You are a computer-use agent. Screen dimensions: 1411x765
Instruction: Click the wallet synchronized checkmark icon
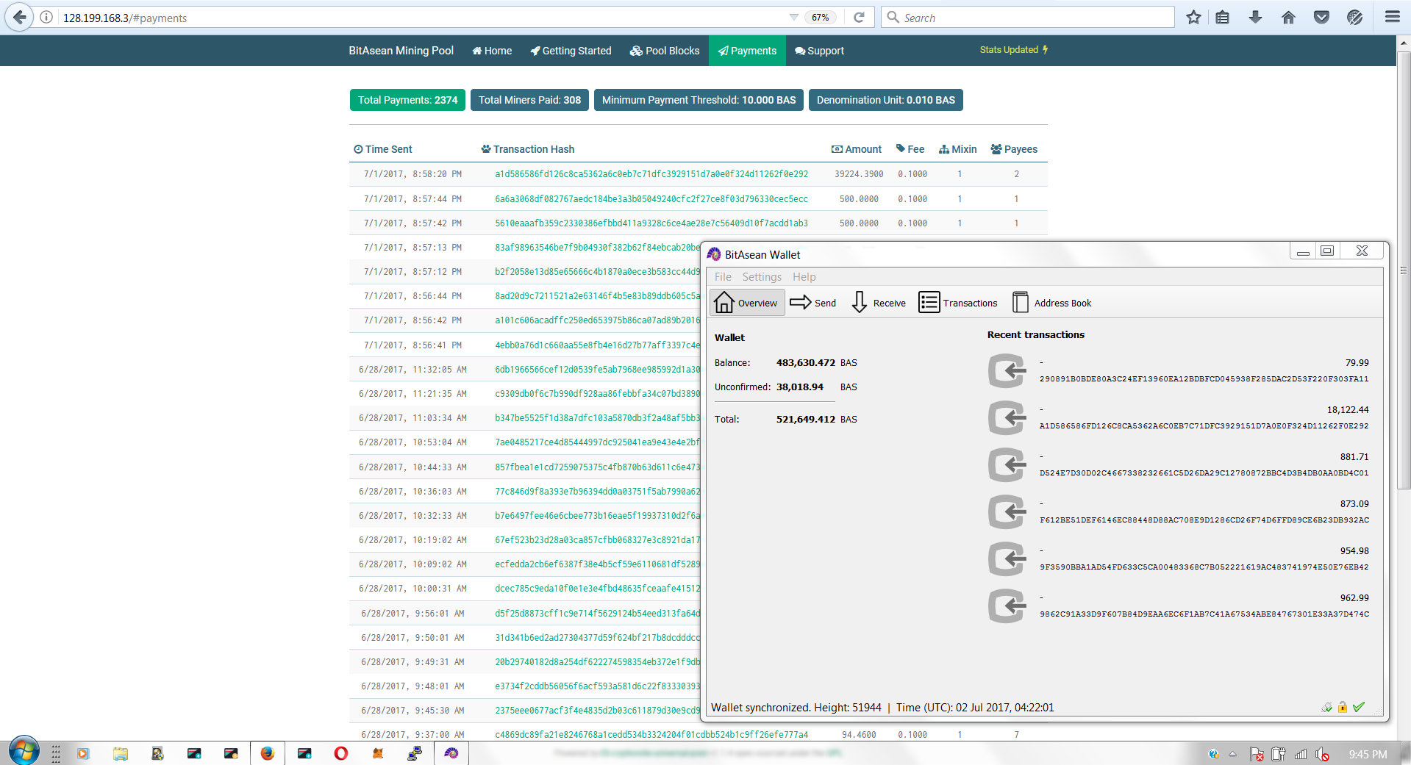(1359, 707)
